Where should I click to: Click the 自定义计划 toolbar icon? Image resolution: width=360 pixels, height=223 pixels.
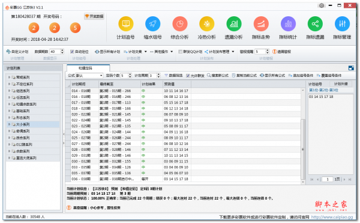tap(8, 52)
